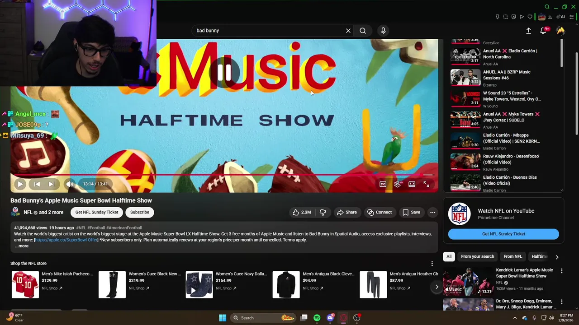The width and height of the screenshot is (579, 325).
Task: Click the search magnifier button beside bad bunny
Action: click(363, 31)
